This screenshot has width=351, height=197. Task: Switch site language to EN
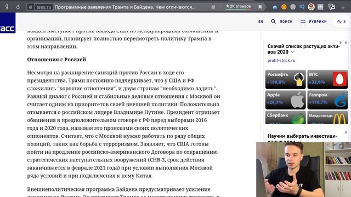[x=261, y=22]
